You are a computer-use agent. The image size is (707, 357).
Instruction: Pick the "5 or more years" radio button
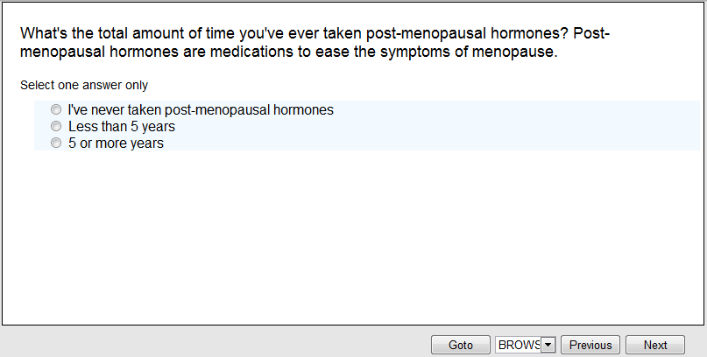[x=56, y=143]
